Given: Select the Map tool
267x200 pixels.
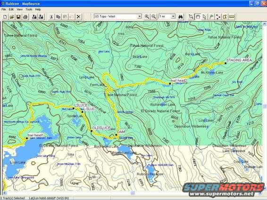Looking at the screenshot, I should [x=225, y=17].
